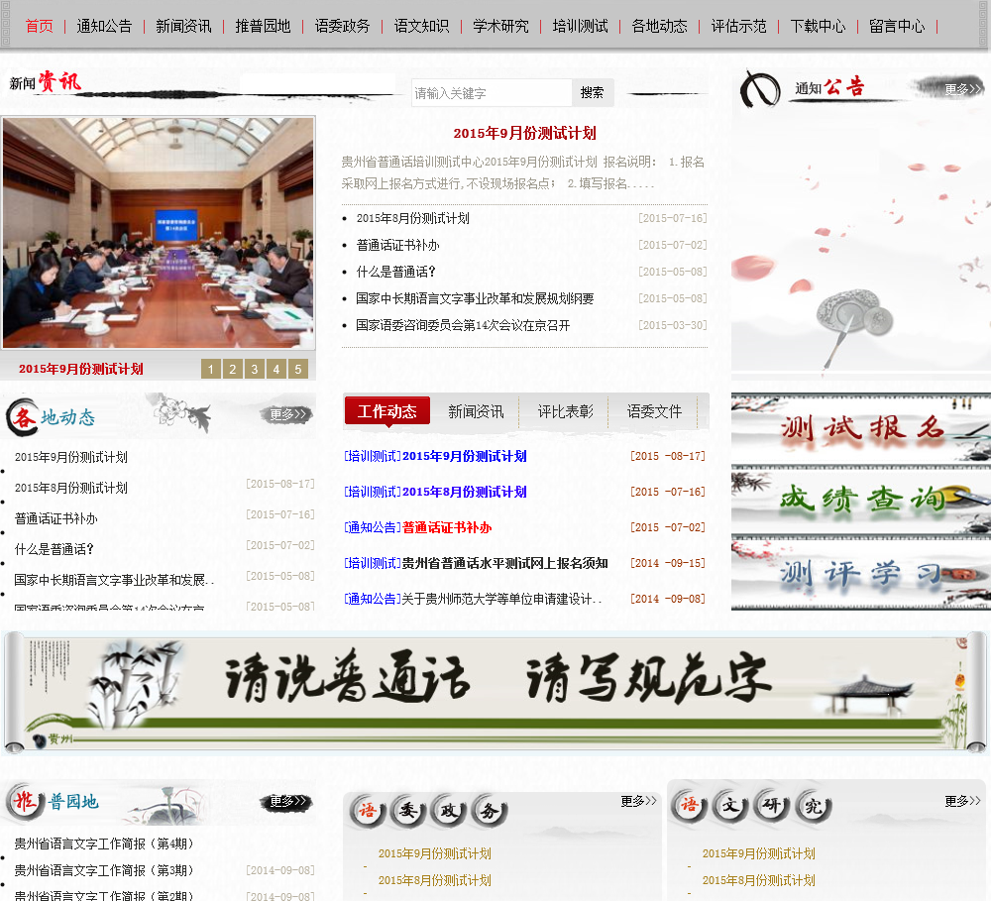Click the 测试报名 banner

[861, 428]
